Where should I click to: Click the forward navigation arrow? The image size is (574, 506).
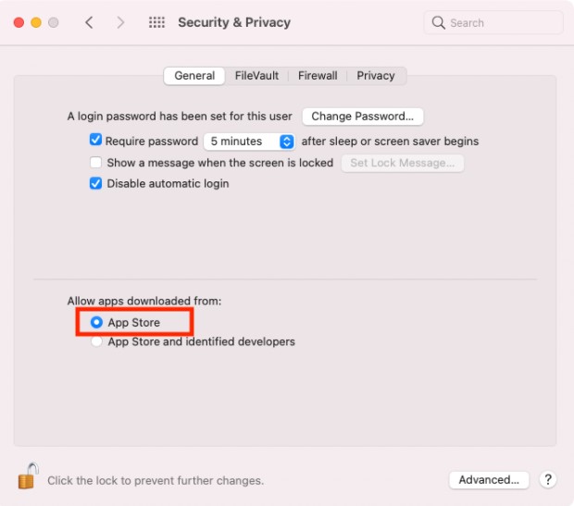coord(120,23)
